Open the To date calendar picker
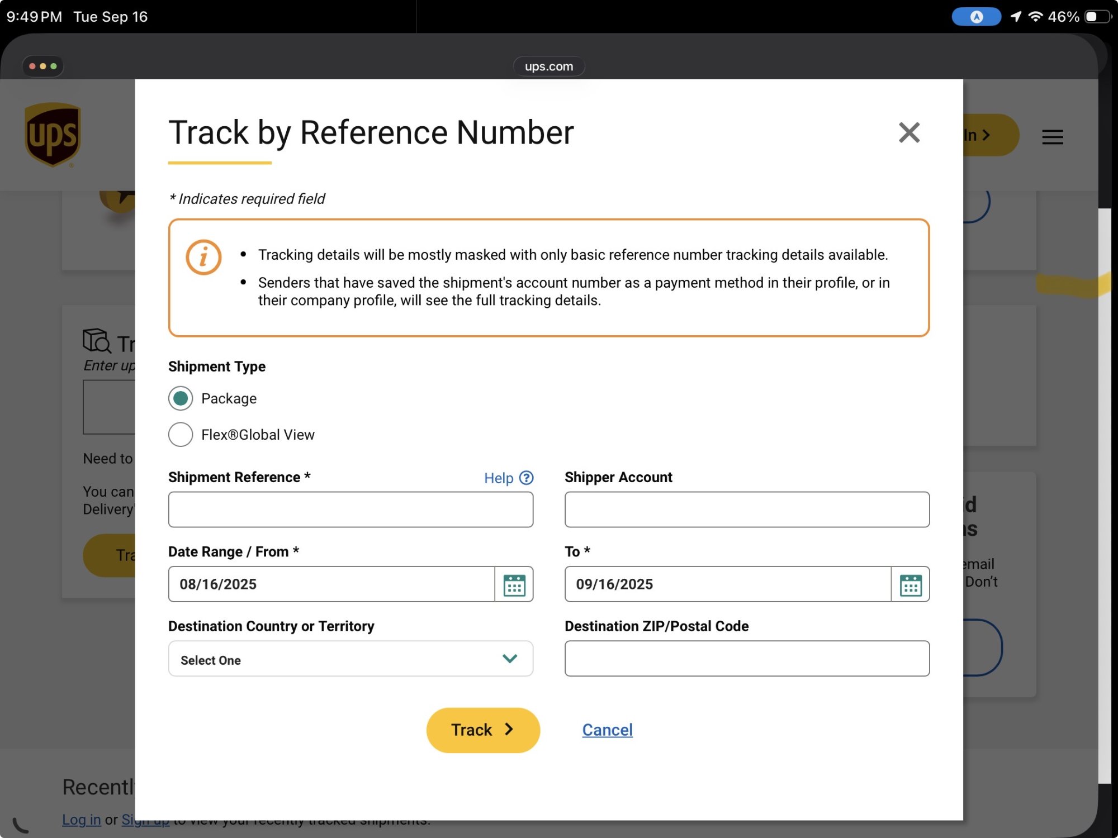The width and height of the screenshot is (1118, 838). point(910,584)
